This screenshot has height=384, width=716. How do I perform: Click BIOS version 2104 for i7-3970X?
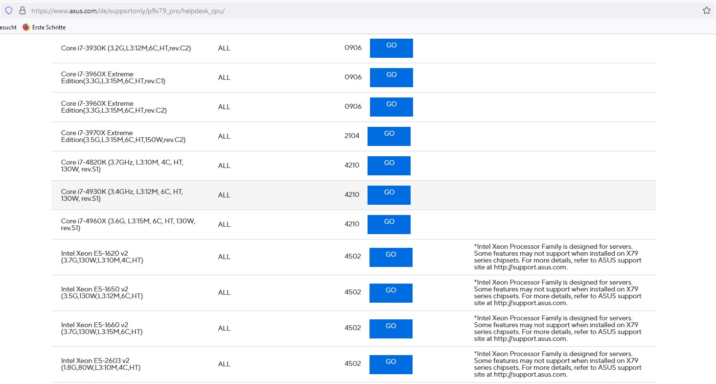coord(352,136)
